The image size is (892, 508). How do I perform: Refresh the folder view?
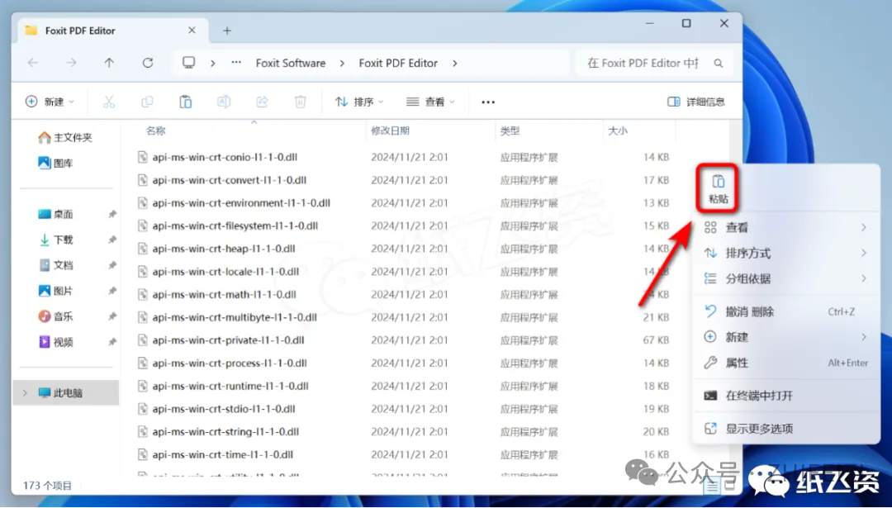[147, 63]
